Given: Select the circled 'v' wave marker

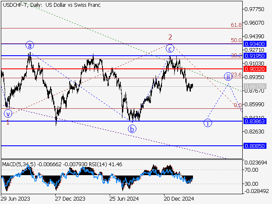Looking at the screenshot, I should (8, 113).
